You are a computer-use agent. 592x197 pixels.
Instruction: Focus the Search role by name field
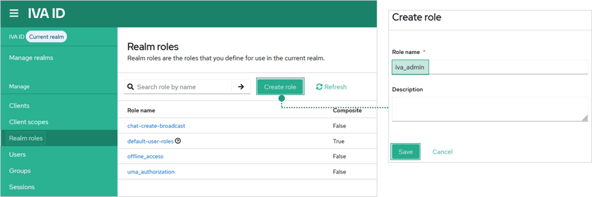[183, 87]
